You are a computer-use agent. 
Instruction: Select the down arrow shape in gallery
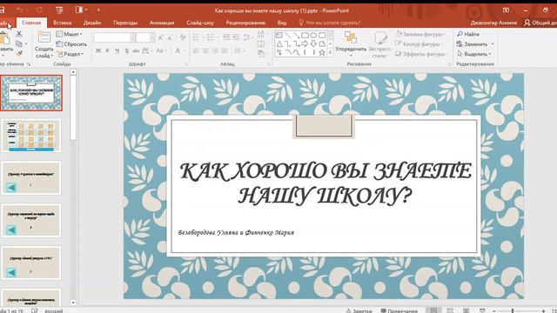(x=313, y=43)
